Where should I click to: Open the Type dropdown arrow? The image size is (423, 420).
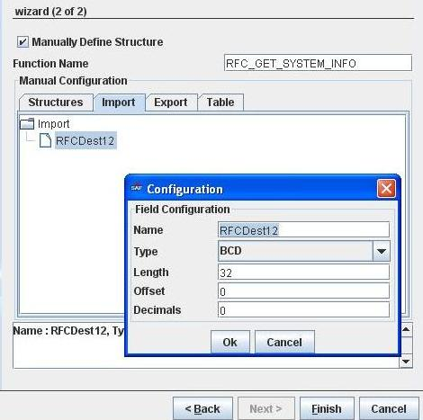[x=382, y=251]
